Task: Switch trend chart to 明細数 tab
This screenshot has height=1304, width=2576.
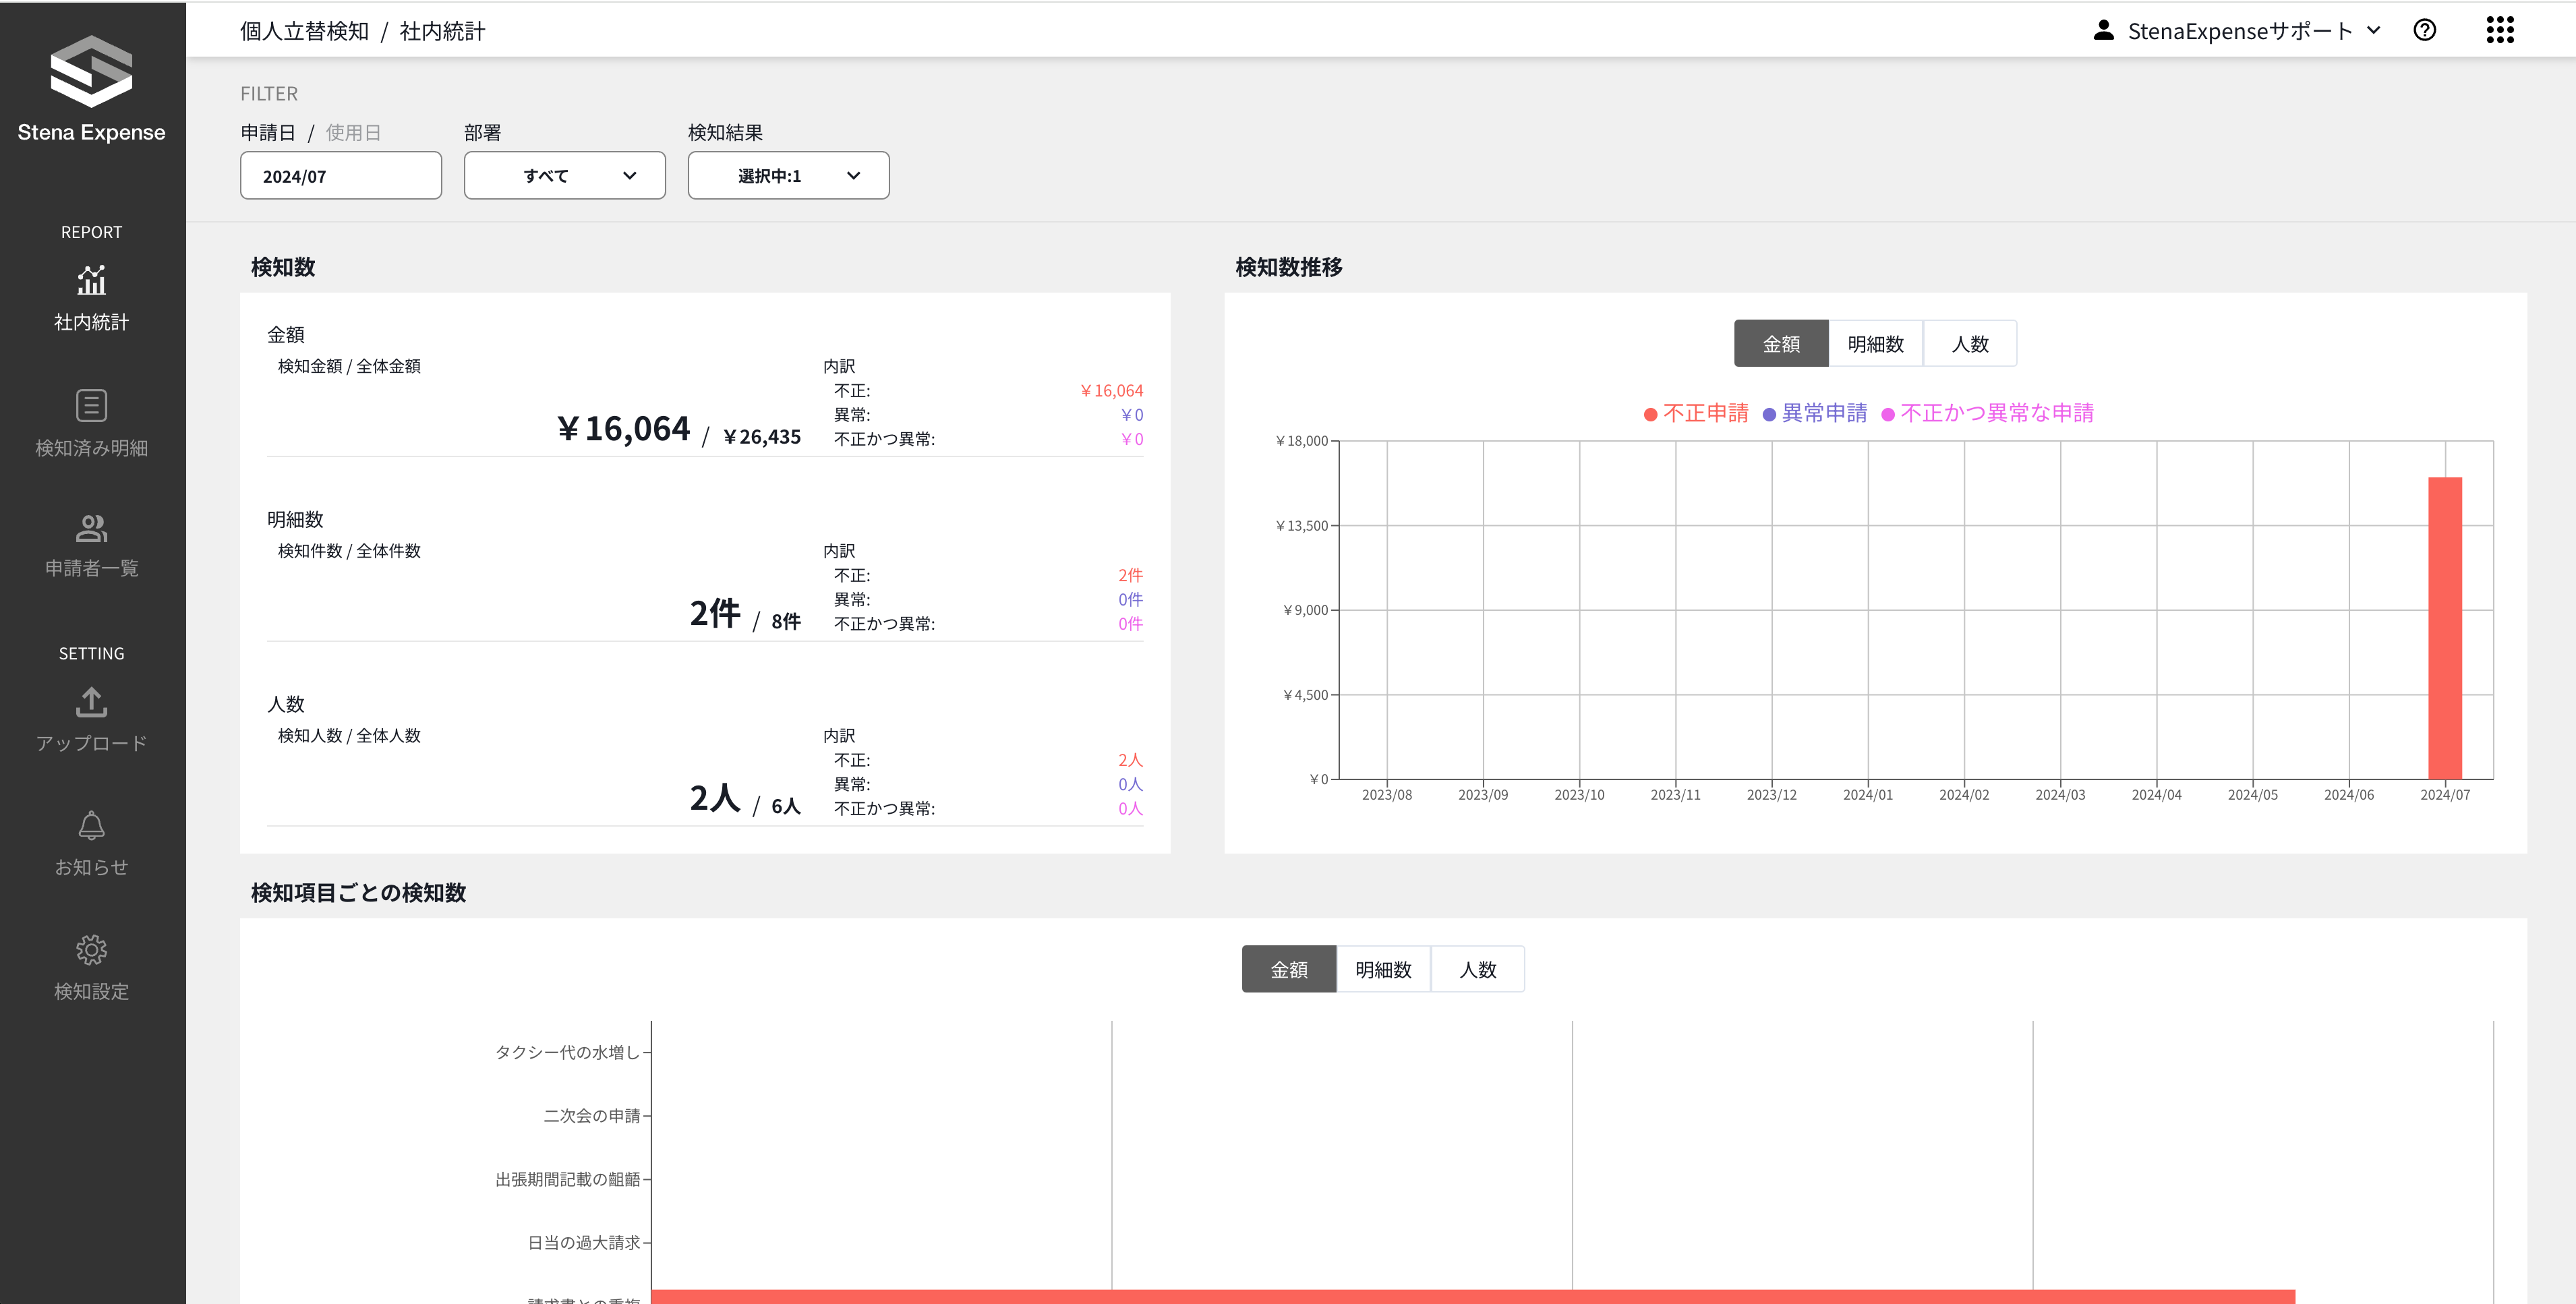Action: 1875,344
